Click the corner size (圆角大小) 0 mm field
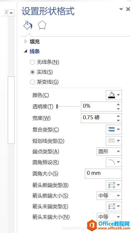The width and height of the screenshot is (132, 233). pyautogui.click(x=103, y=174)
